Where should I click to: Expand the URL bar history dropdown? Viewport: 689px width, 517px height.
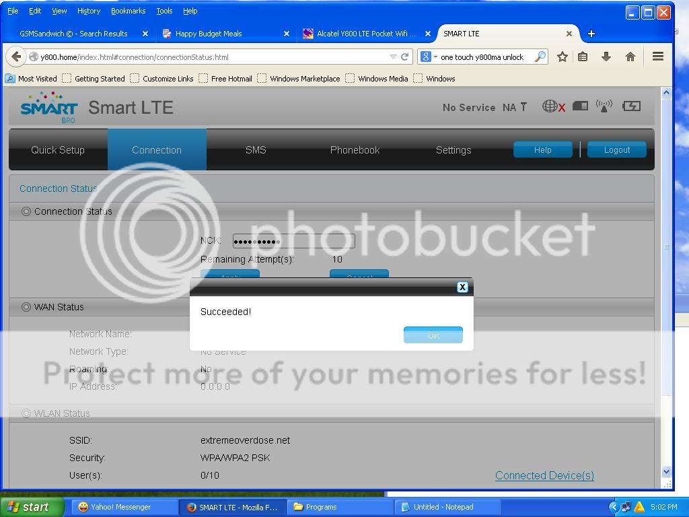(x=393, y=57)
